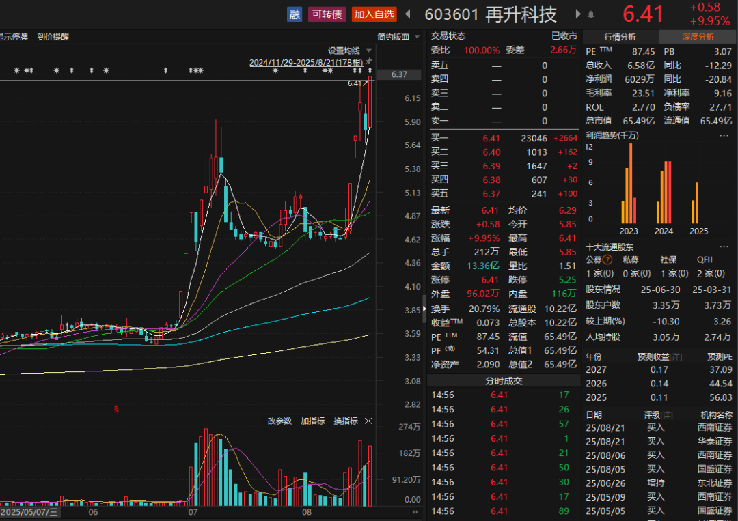
Task: Go to previous stock with left arrow
Action: point(408,14)
